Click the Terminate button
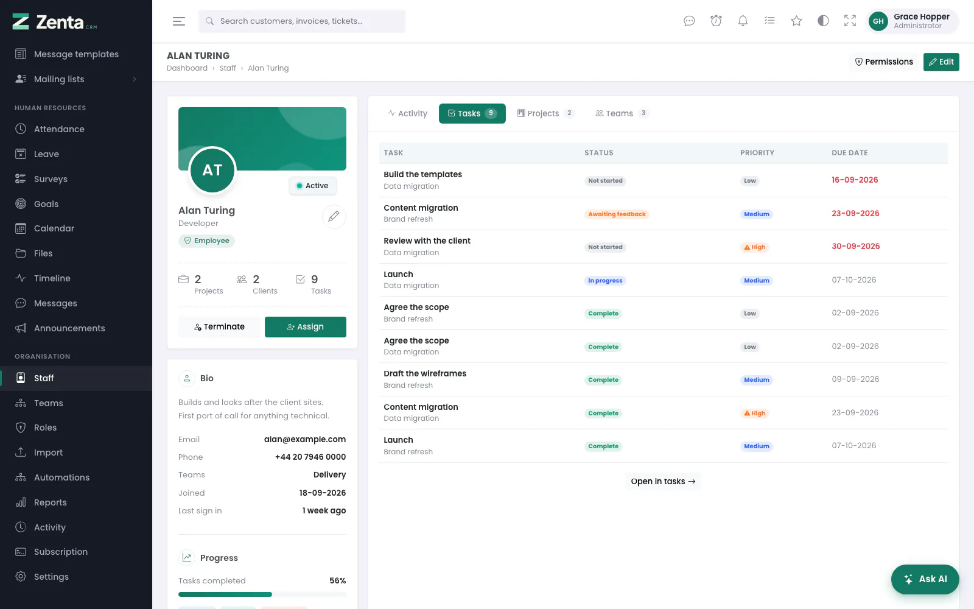Viewport: 974px width, 609px height. tap(219, 327)
